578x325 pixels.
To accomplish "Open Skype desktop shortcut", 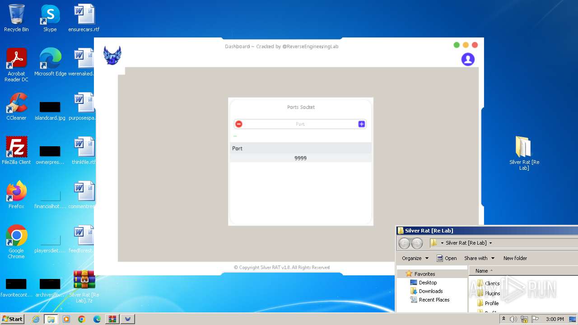I will 50,18.
